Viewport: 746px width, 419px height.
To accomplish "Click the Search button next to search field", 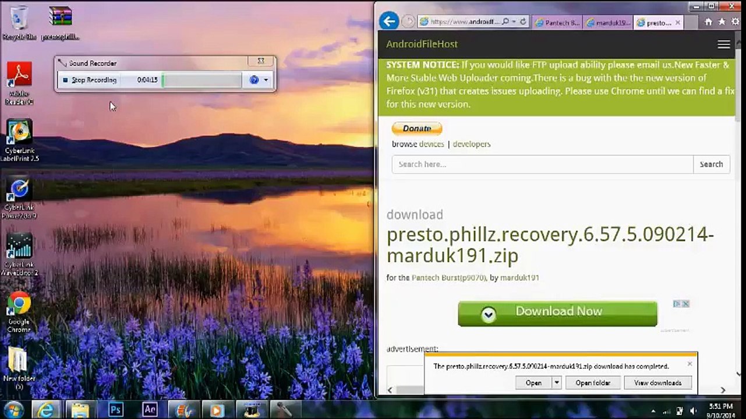I will (x=711, y=164).
